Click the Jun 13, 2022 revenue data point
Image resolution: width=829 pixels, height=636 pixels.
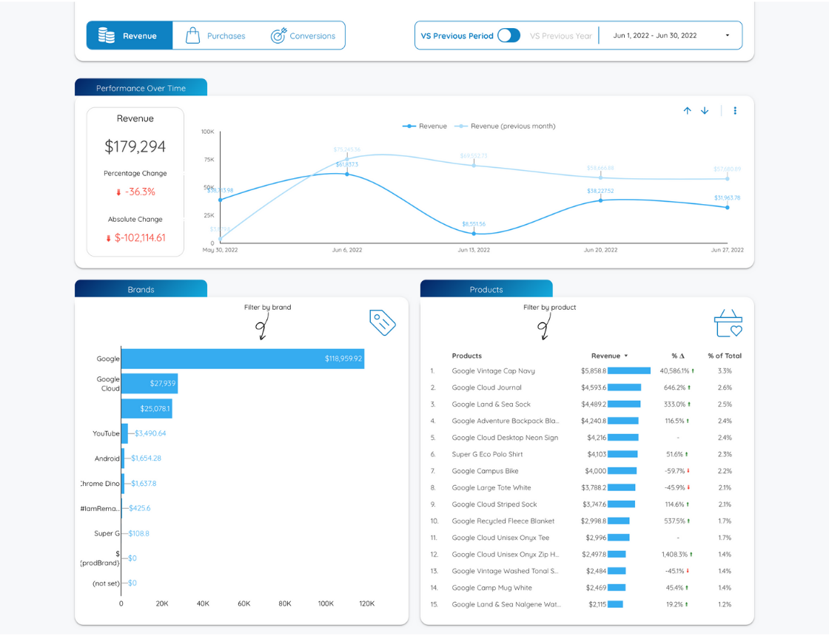(x=474, y=233)
